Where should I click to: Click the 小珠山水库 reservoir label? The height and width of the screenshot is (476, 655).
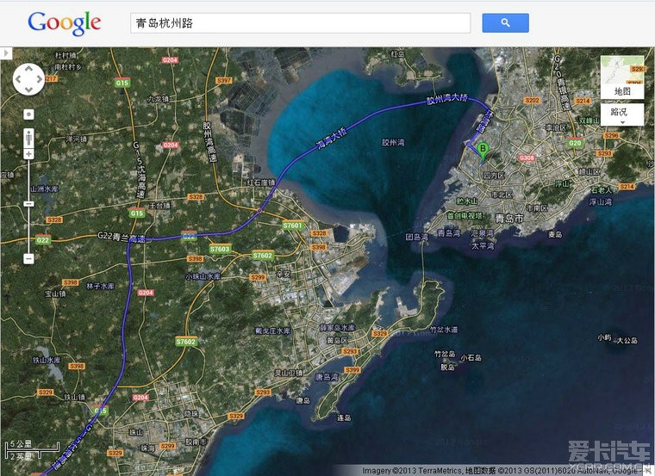203,276
